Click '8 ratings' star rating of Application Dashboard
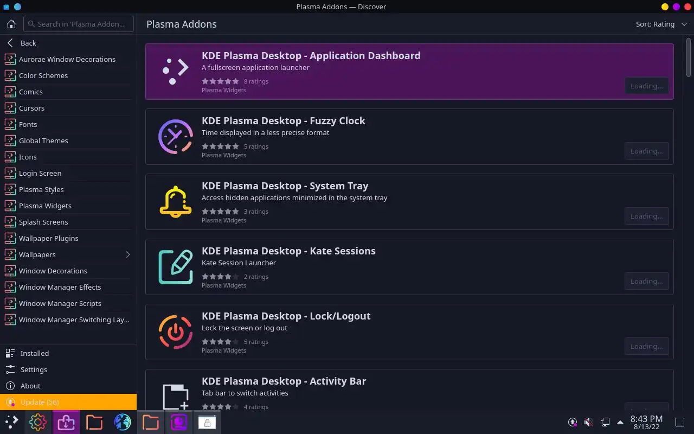Image resolution: width=694 pixels, height=434 pixels. [x=235, y=81]
